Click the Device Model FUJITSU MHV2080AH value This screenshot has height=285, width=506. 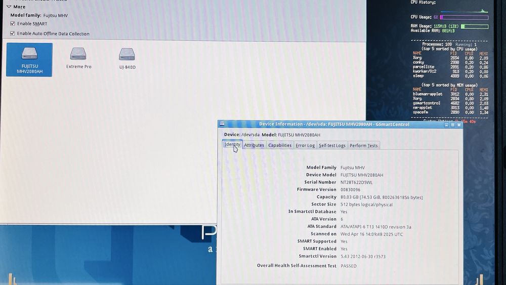point(362,175)
